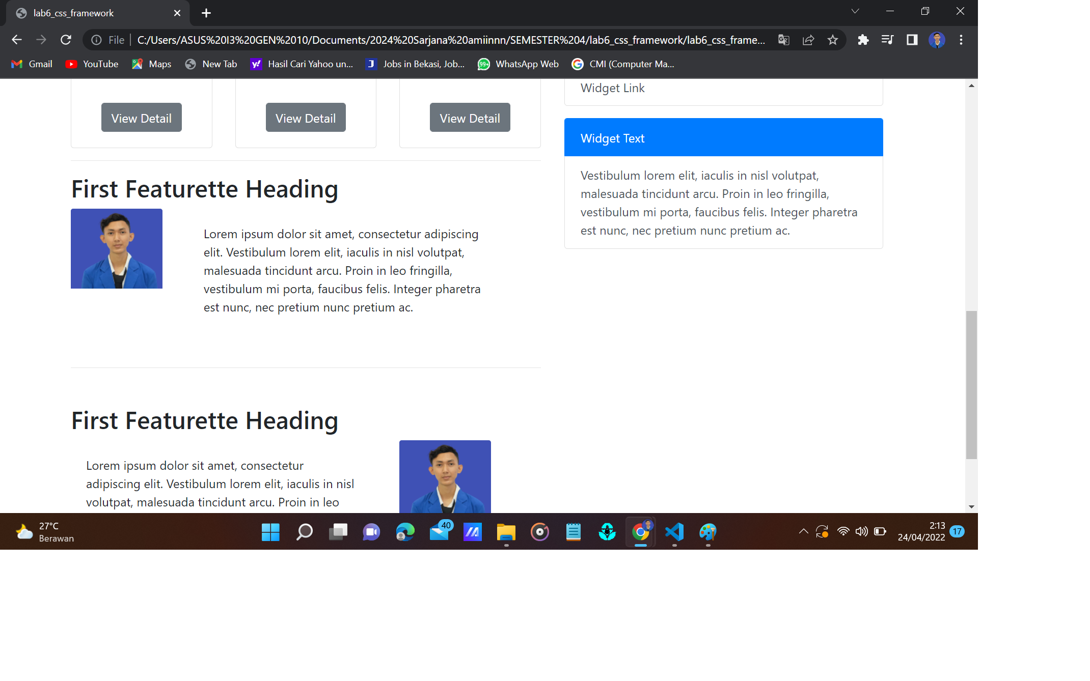Open taskbar Search magnifier
This screenshot has width=1090, height=681.
[304, 532]
